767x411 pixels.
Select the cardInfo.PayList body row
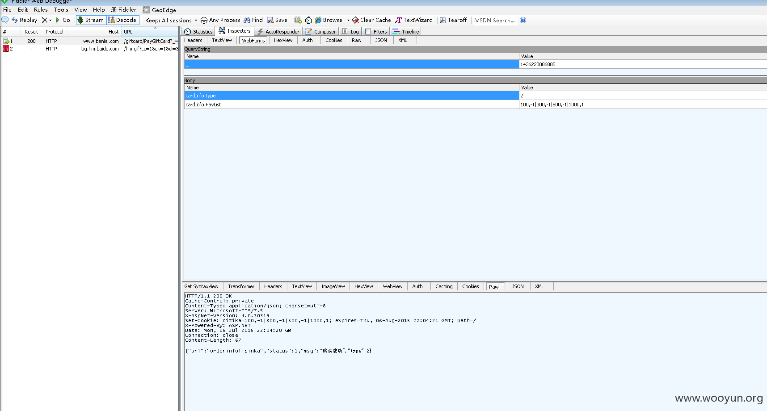475,105
